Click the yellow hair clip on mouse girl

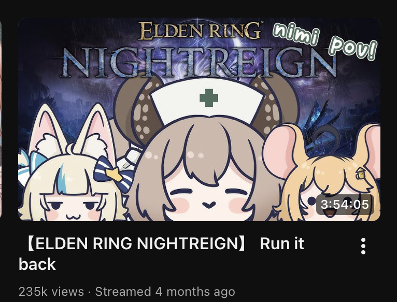(x=360, y=173)
